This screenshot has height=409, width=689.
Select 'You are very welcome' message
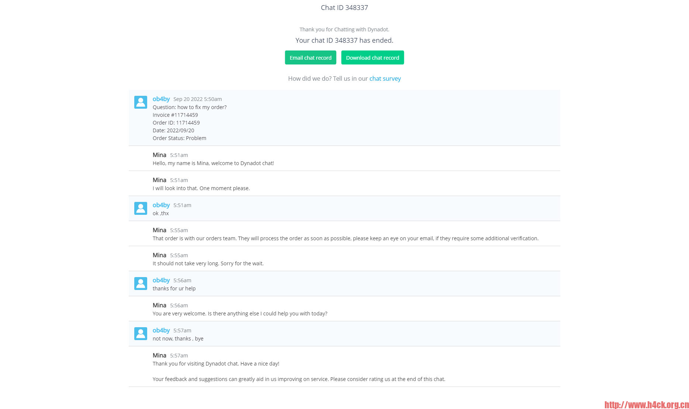point(240,314)
